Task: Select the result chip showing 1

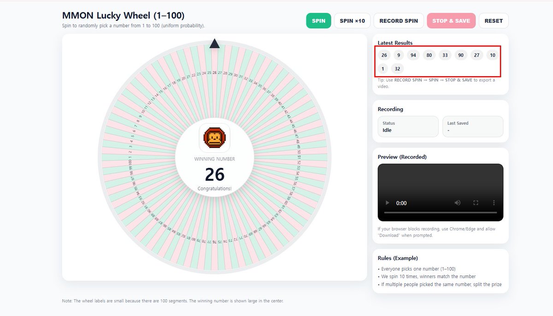Action: pos(382,69)
